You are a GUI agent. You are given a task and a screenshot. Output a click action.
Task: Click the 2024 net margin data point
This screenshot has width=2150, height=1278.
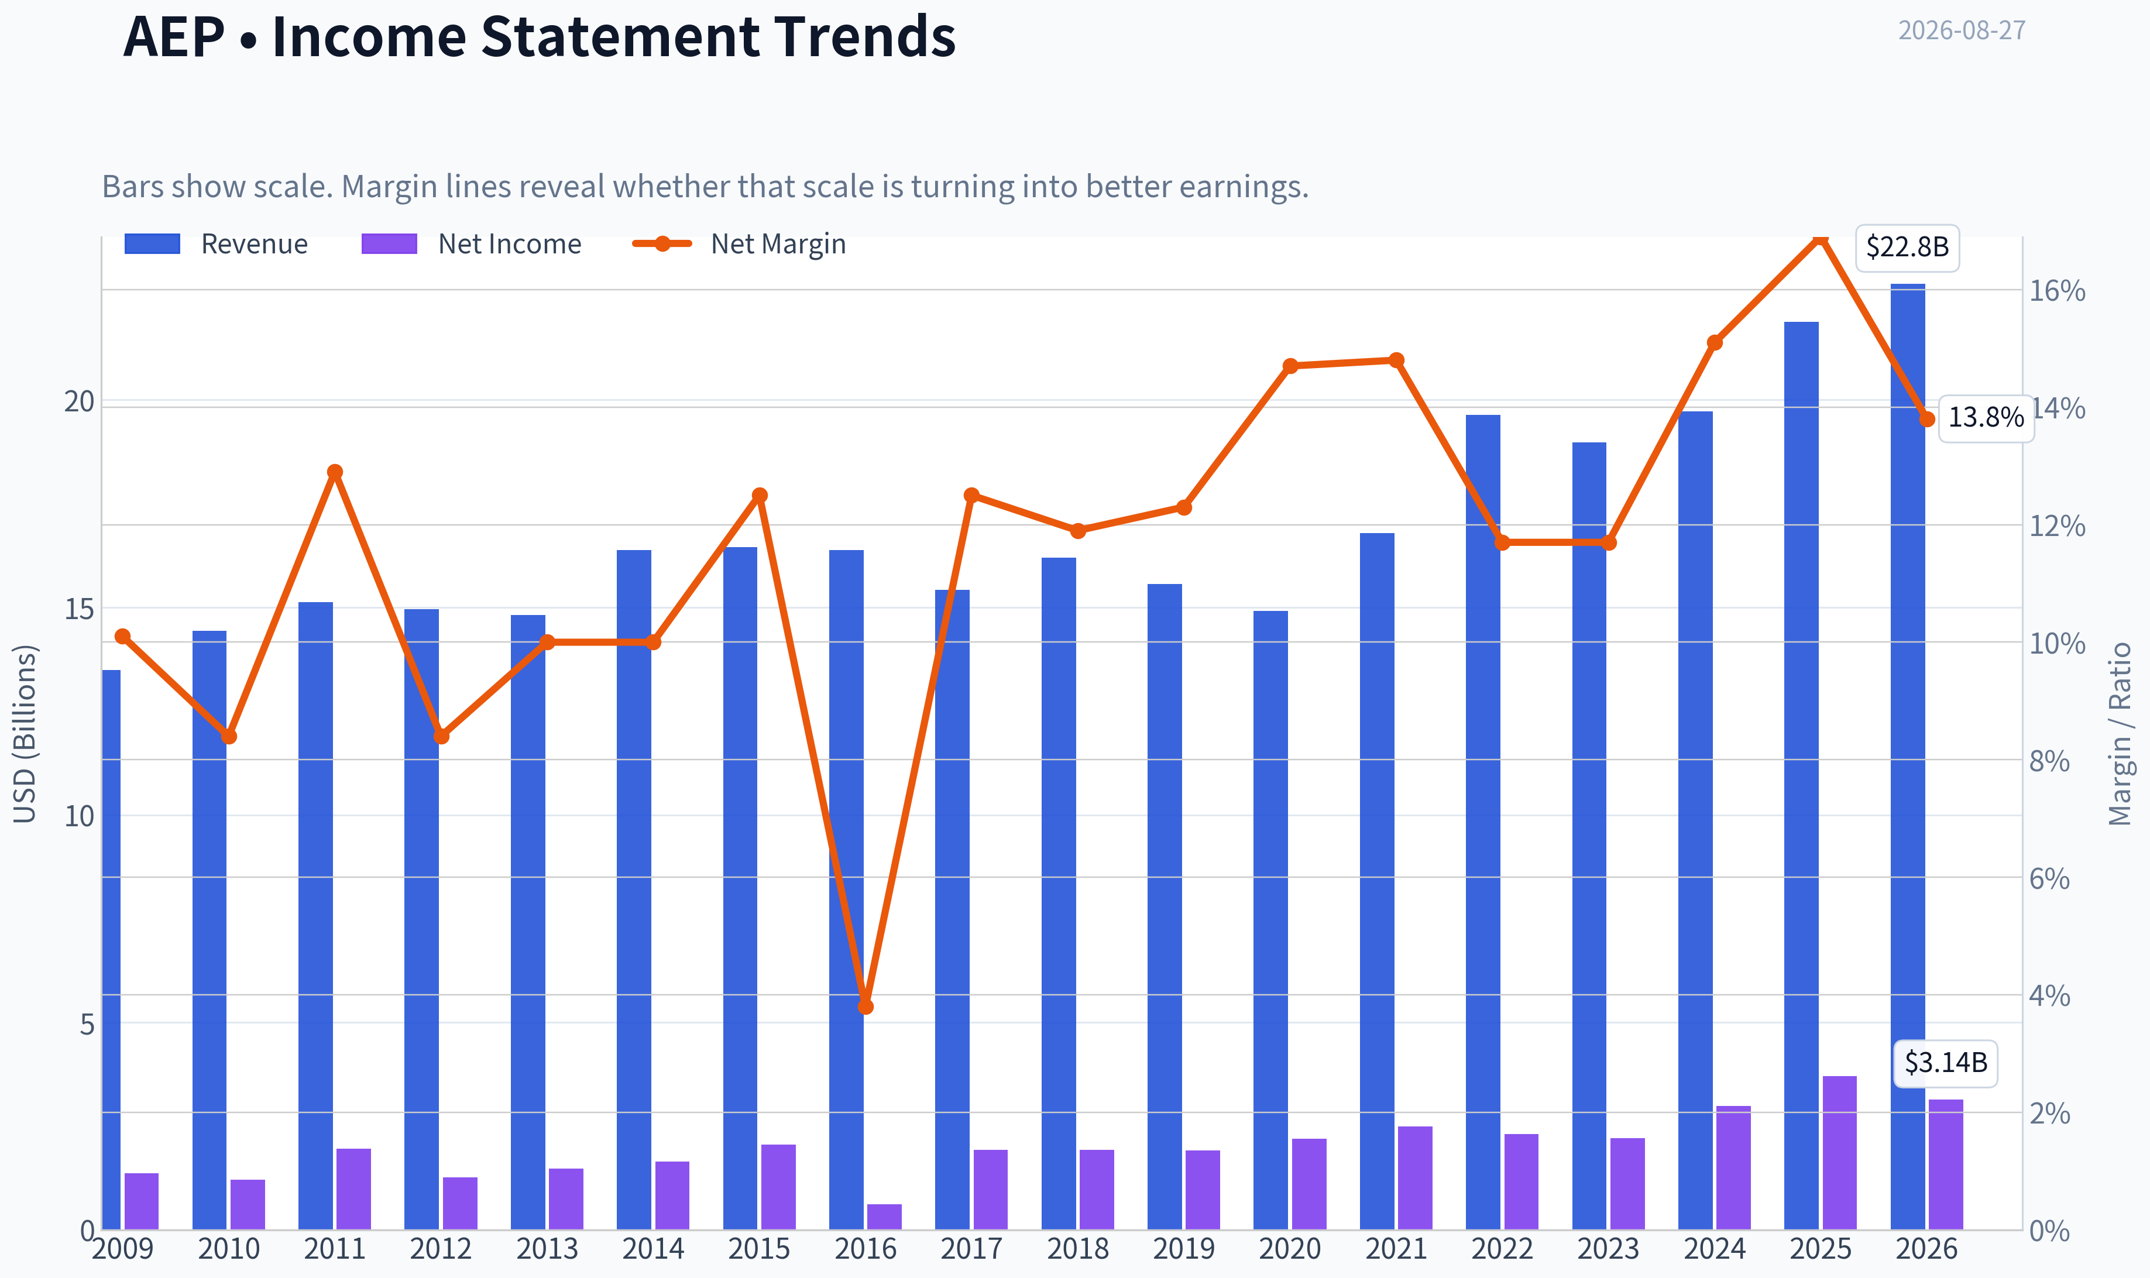[x=1714, y=343]
